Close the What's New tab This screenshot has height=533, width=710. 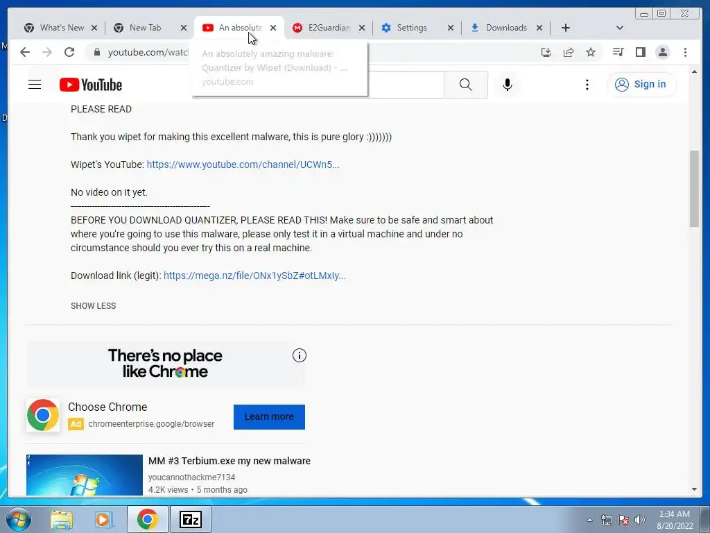[94, 28]
